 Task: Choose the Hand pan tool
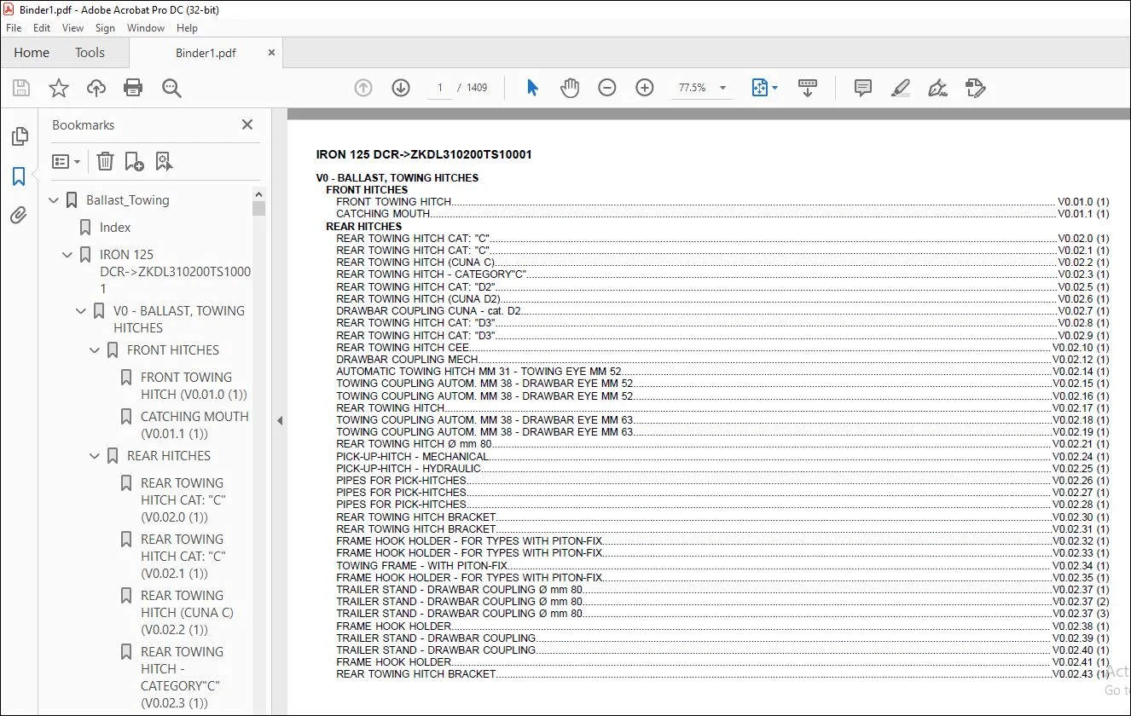[569, 88]
